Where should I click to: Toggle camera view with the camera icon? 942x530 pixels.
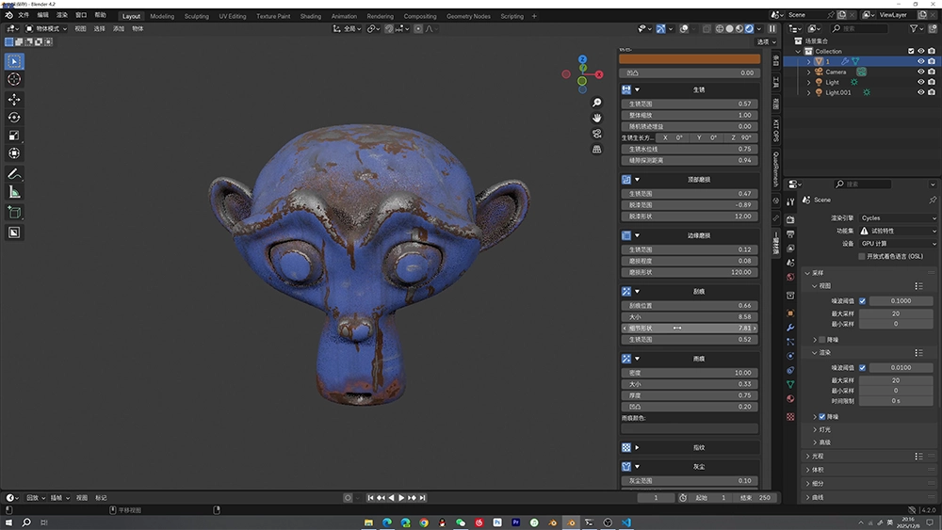[597, 134]
